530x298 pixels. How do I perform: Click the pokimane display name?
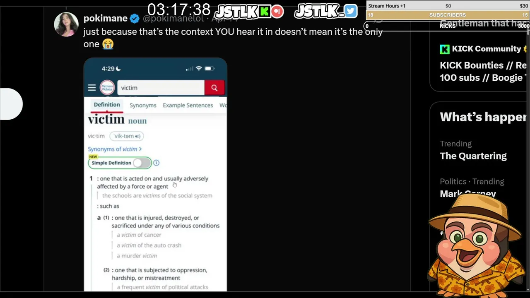point(105,18)
